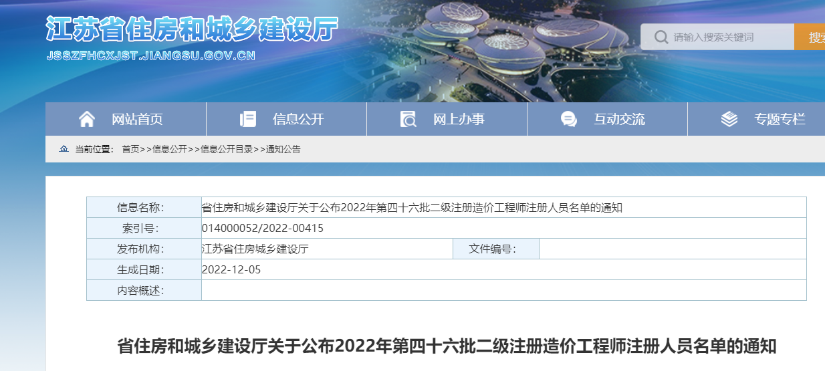Open the 网上办事 navigation menu item
The image size is (825, 371).
pyautogui.click(x=459, y=120)
